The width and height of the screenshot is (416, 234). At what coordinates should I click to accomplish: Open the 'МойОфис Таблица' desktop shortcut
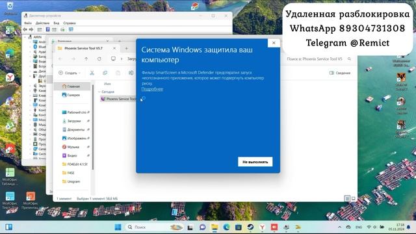pos(10,177)
